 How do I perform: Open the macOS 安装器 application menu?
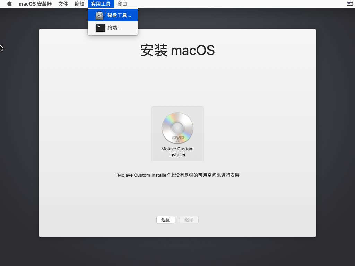pos(35,4)
